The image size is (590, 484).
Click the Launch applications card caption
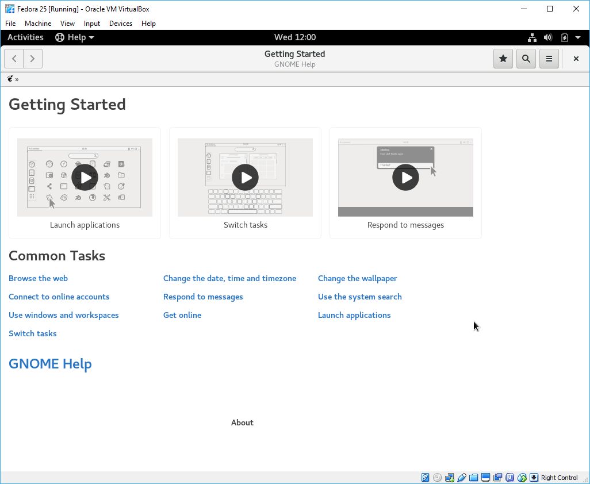pos(85,225)
